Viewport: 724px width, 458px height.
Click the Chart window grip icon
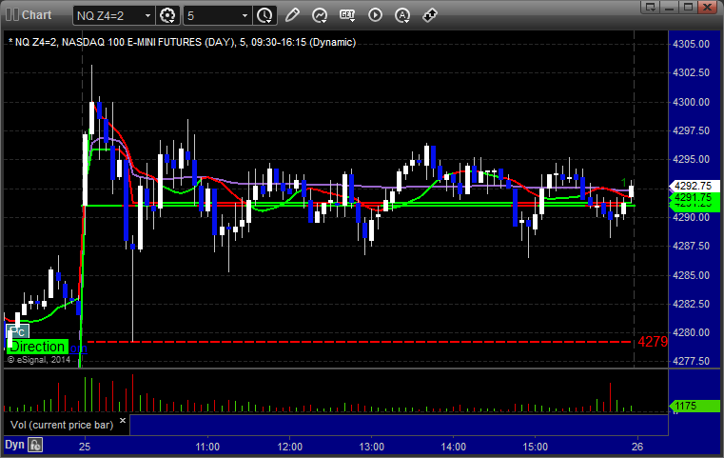[12, 15]
